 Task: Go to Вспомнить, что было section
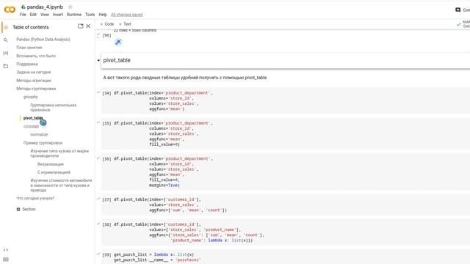click(36, 56)
